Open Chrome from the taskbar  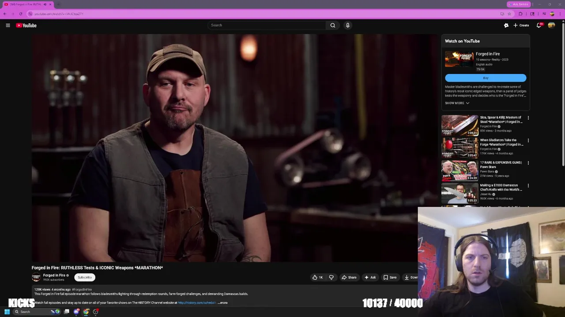tap(86, 312)
